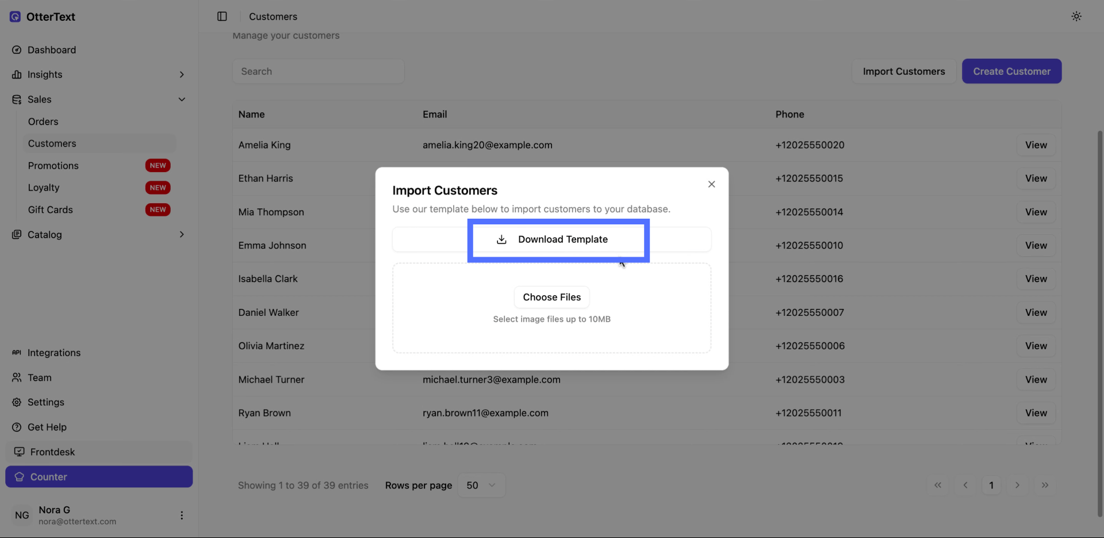Click the Download Template button
Screen dimensions: 1104x538
click(x=551, y=239)
